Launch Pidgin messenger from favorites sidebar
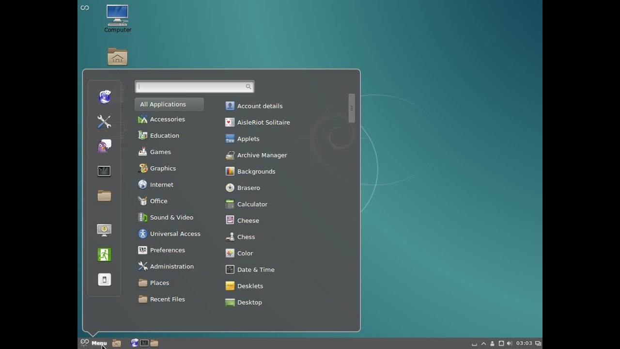 click(x=104, y=146)
